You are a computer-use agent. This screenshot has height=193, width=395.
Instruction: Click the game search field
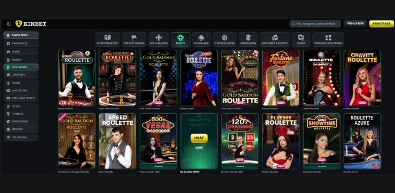point(315,23)
